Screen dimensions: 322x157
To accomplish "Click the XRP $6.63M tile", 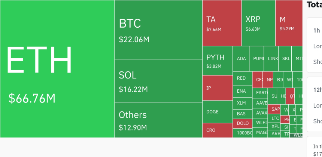I will [x=258, y=23].
